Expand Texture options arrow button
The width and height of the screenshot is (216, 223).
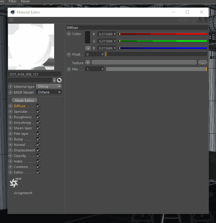pos(88,62)
